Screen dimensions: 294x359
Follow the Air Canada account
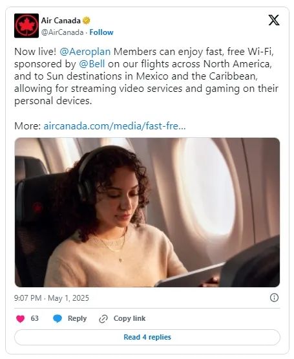pos(101,32)
